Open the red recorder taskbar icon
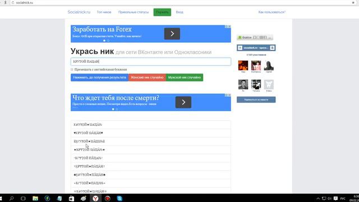The image size is (359, 202). (107, 198)
